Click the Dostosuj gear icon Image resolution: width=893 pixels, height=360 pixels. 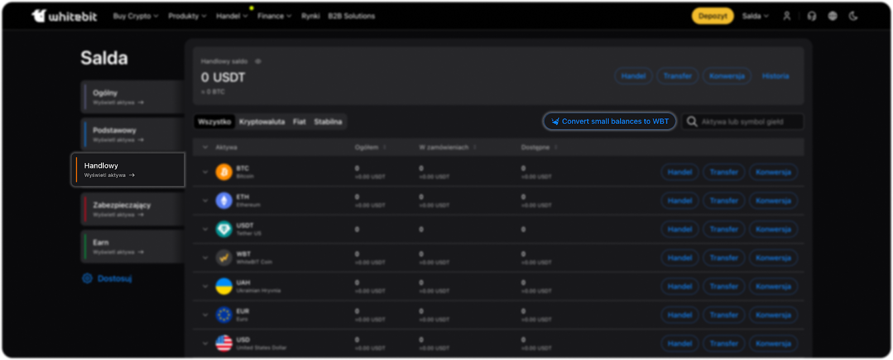(87, 279)
